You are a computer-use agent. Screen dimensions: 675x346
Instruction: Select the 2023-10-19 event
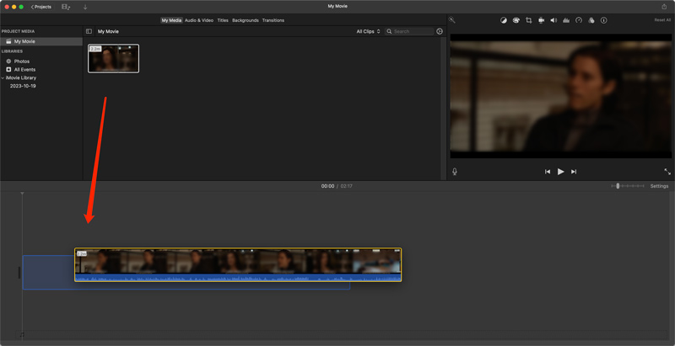click(23, 86)
